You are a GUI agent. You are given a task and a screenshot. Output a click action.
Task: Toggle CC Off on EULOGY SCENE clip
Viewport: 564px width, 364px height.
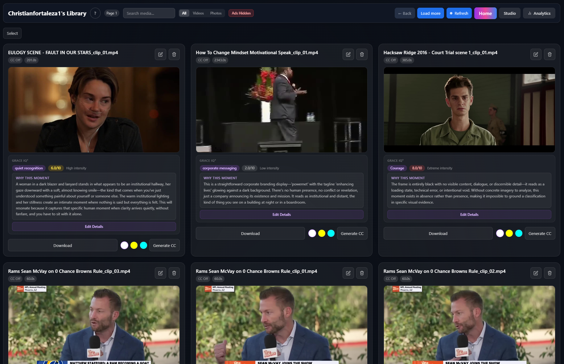[15, 60]
